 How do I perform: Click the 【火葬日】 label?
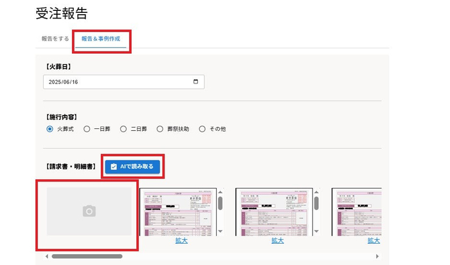[59, 67]
